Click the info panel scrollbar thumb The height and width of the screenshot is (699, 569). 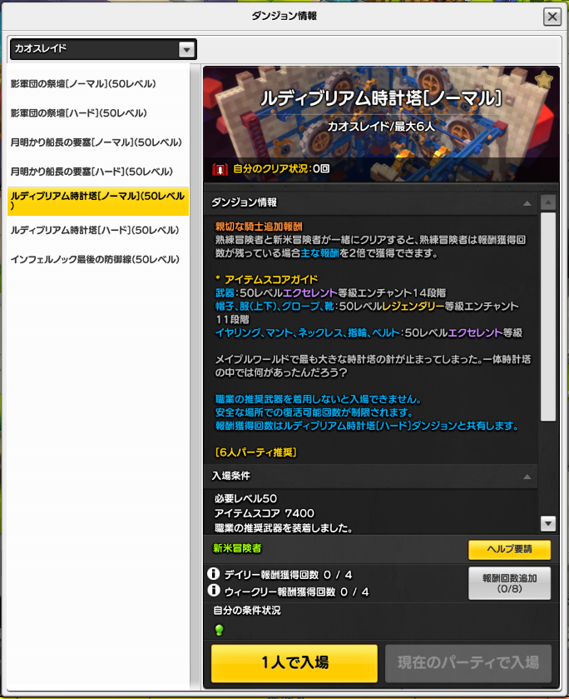tap(548, 317)
